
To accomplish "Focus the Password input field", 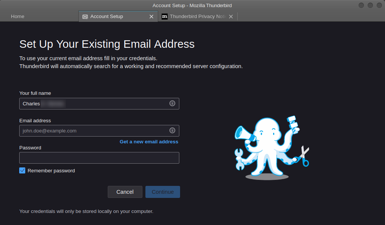I will (x=99, y=158).
